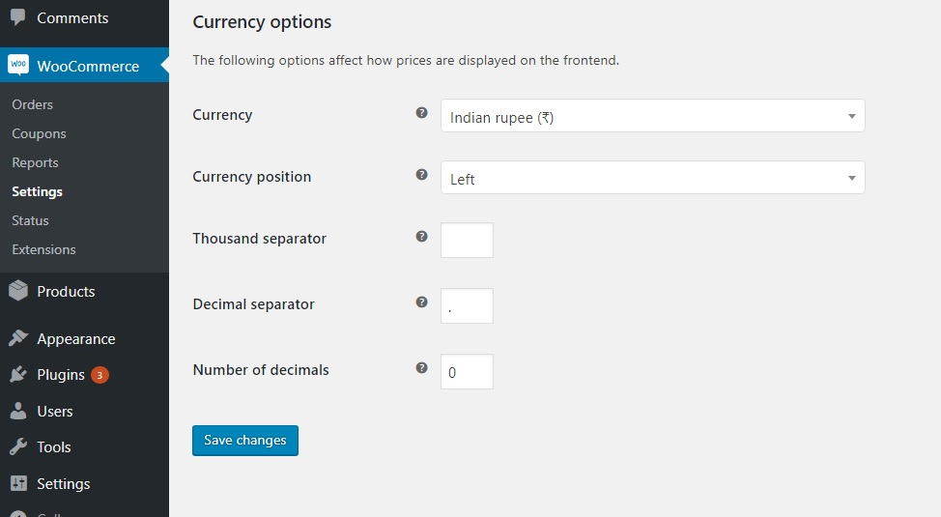Focus the Thousand separator text field

[x=467, y=241]
